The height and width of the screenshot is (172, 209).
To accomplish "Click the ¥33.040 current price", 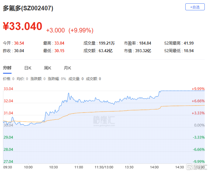I will click(x=22, y=26).
